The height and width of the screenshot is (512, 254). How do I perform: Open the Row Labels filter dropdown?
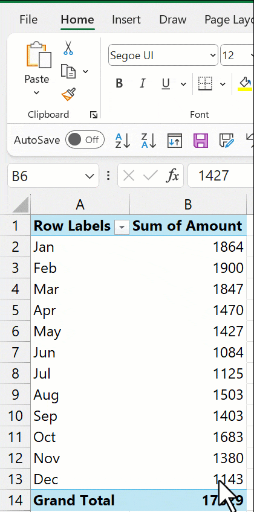(122, 226)
